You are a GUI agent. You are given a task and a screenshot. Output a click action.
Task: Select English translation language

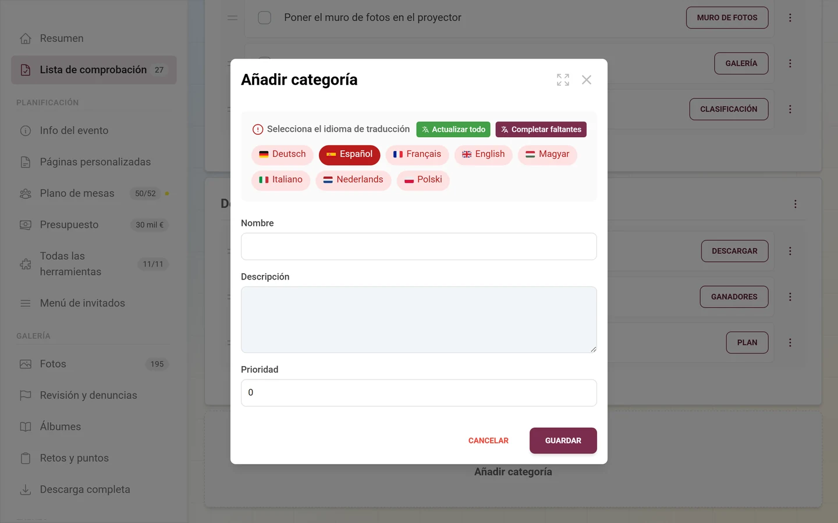[x=483, y=155]
